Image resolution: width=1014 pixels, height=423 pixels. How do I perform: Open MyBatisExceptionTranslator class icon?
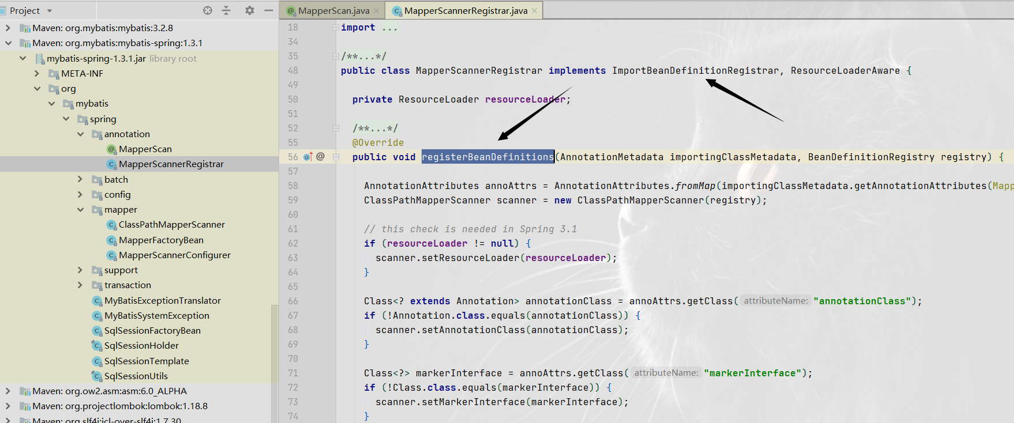(x=97, y=301)
